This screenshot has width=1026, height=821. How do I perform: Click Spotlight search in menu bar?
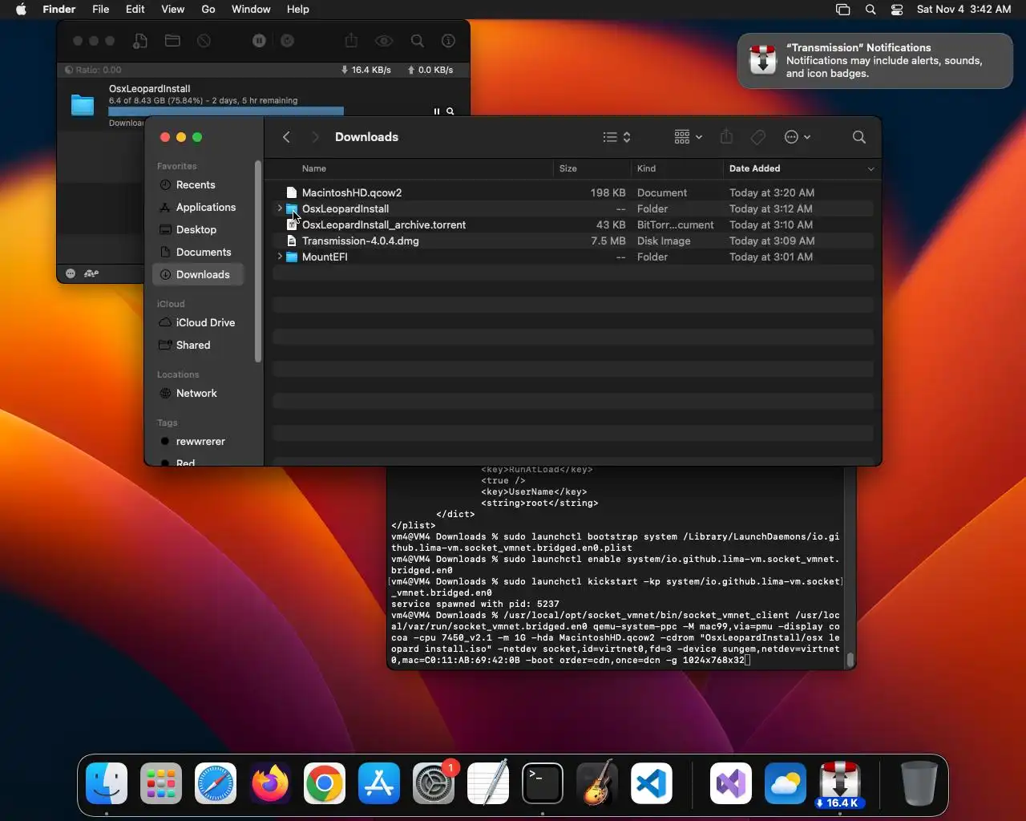click(x=870, y=10)
